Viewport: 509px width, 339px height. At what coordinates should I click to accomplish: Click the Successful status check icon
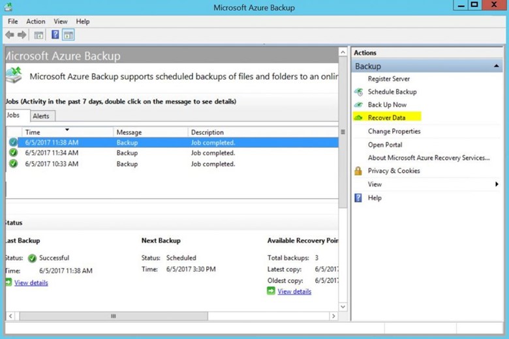click(32, 258)
